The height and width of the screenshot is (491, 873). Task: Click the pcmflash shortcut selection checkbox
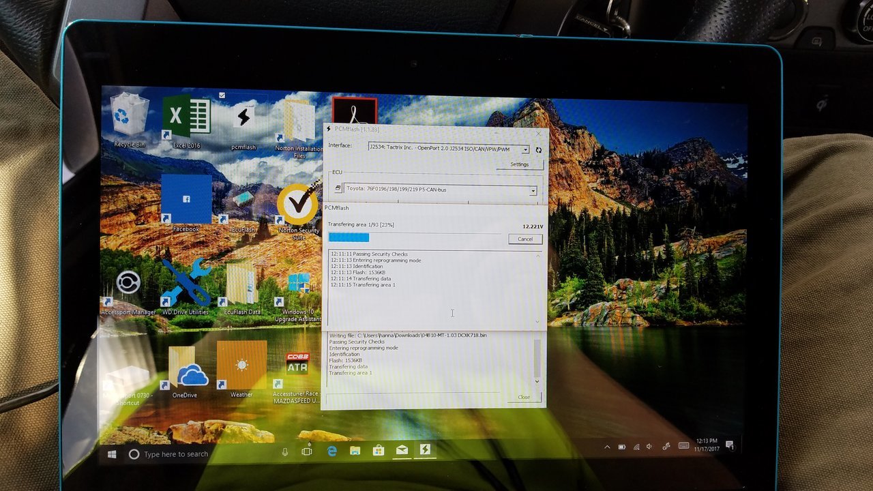point(222,95)
